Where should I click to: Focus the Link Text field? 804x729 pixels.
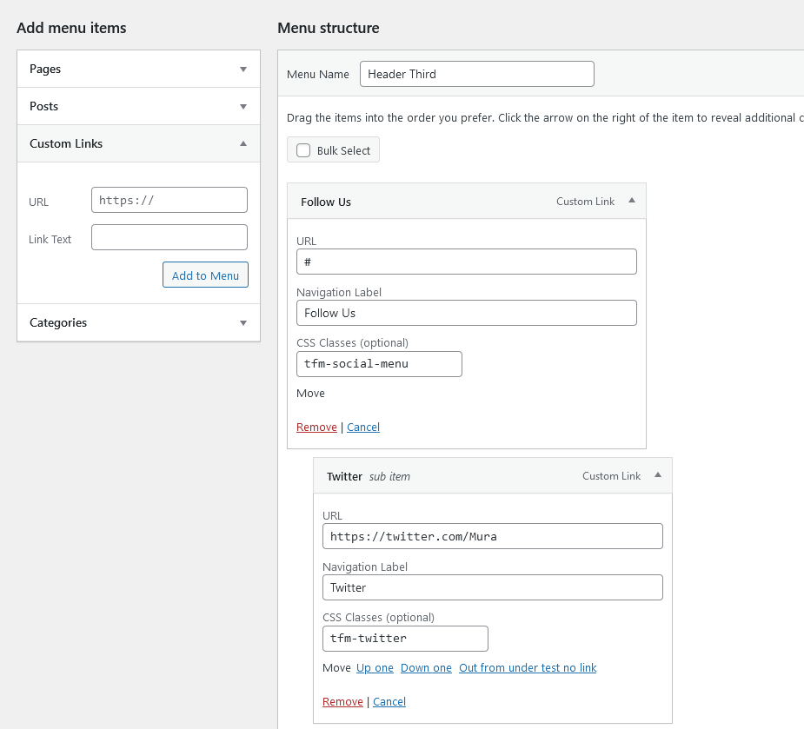coord(169,237)
